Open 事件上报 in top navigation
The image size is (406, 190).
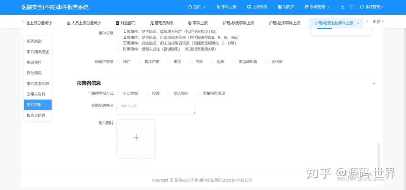[227, 7]
